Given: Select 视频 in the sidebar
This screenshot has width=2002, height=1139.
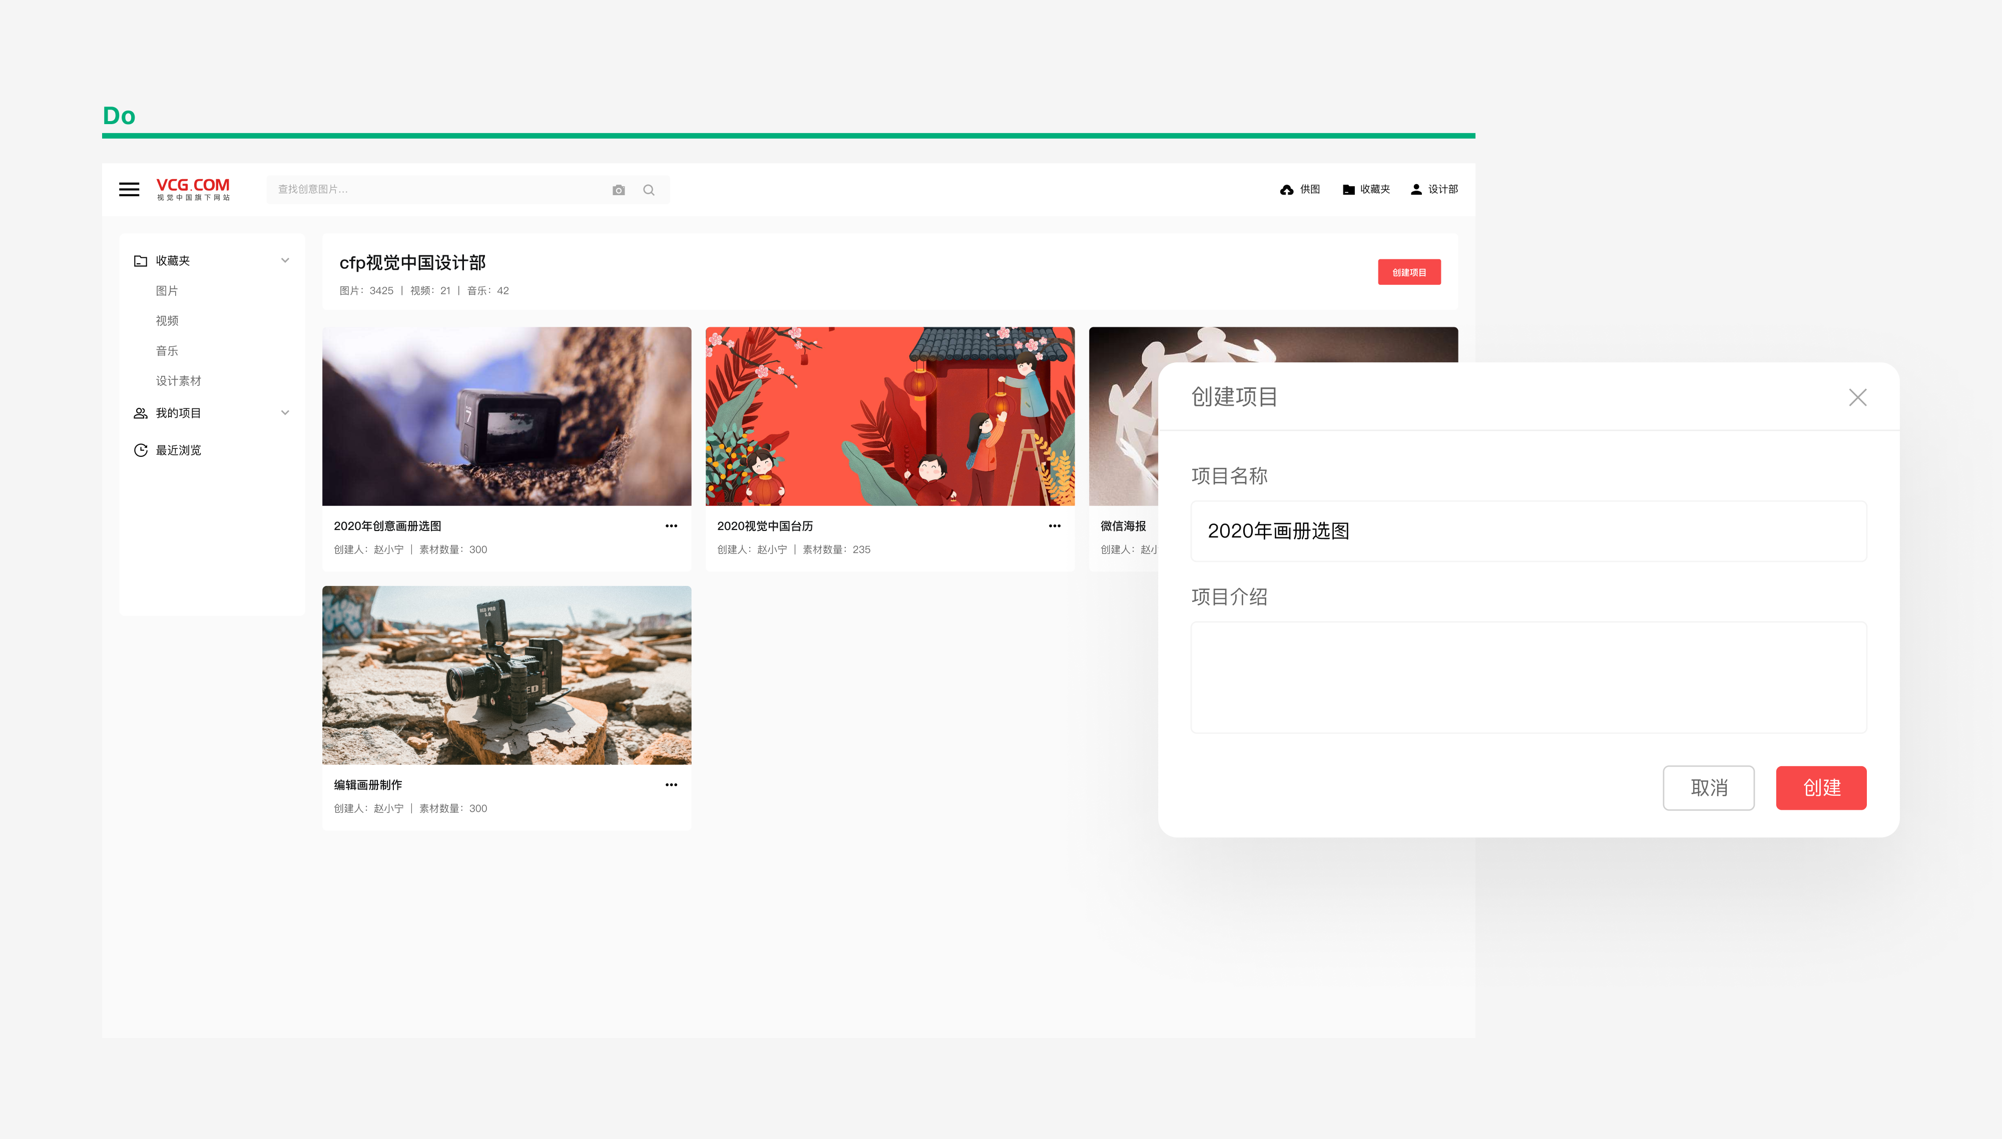Looking at the screenshot, I should click(167, 321).
